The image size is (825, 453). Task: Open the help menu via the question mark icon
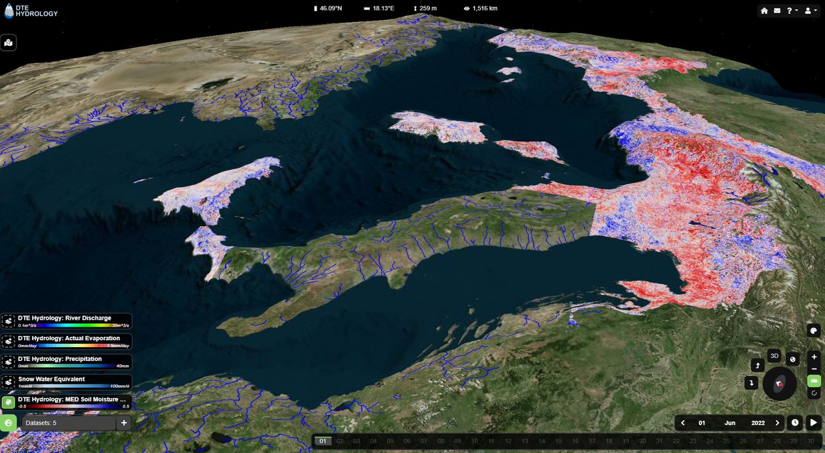point(788,10)
